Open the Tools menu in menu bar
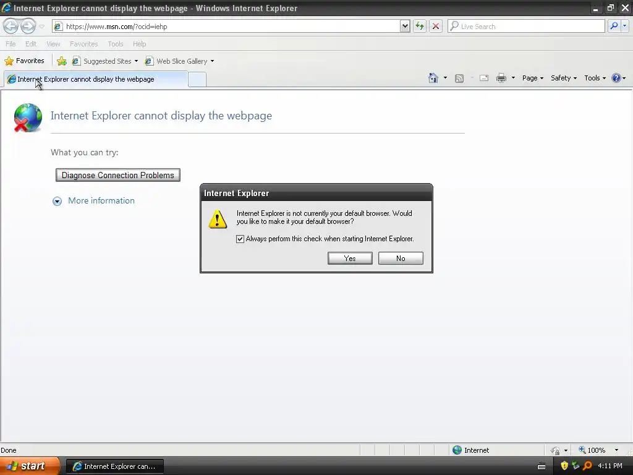The image size is (633, 475). click(115, 44)
